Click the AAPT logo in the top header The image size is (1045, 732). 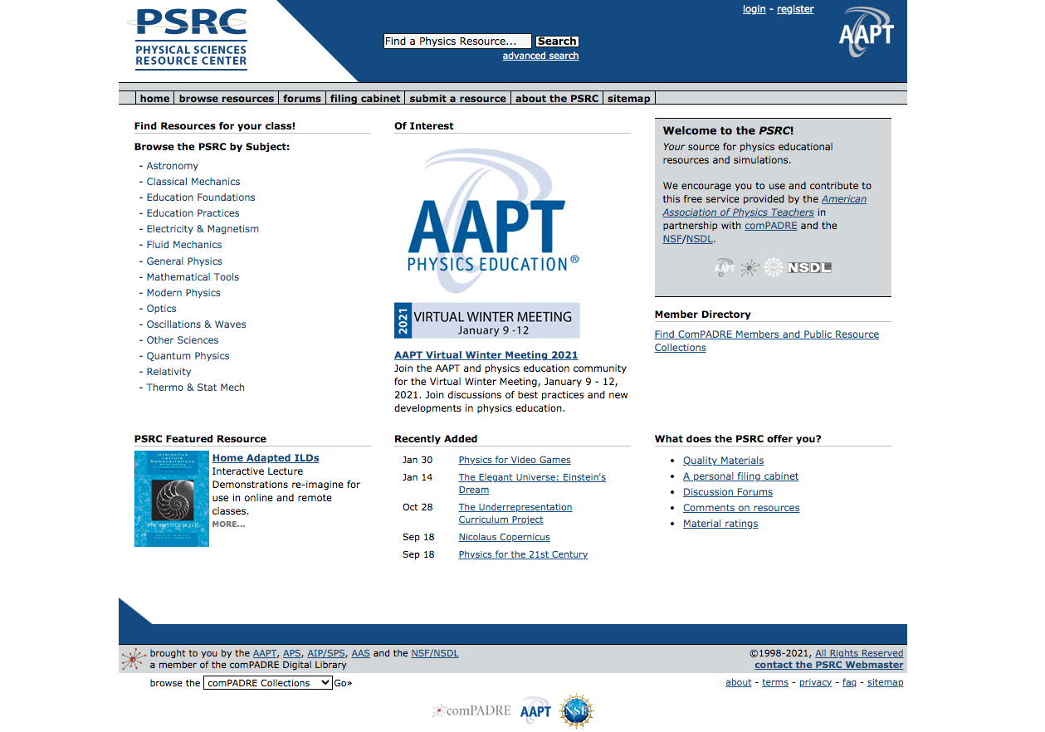(x=866, y=33)
